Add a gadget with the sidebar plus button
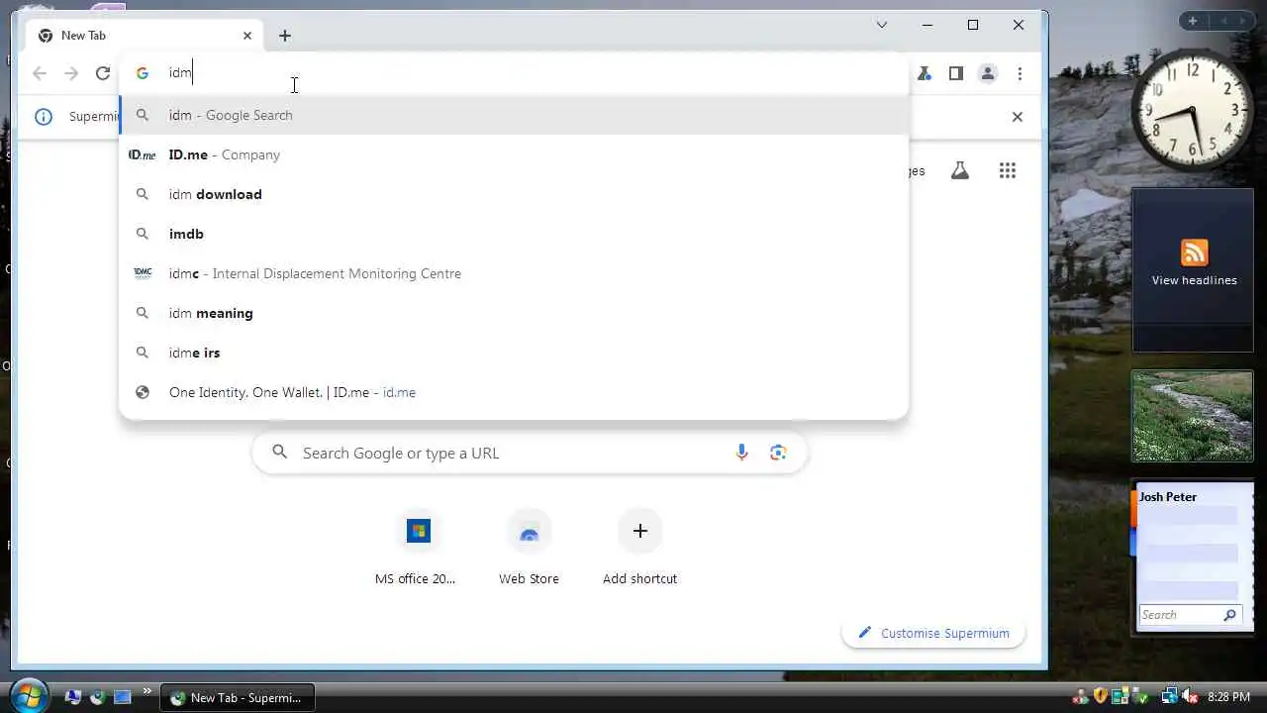This screenshot has width=1267, height=713. point(1193,21)
